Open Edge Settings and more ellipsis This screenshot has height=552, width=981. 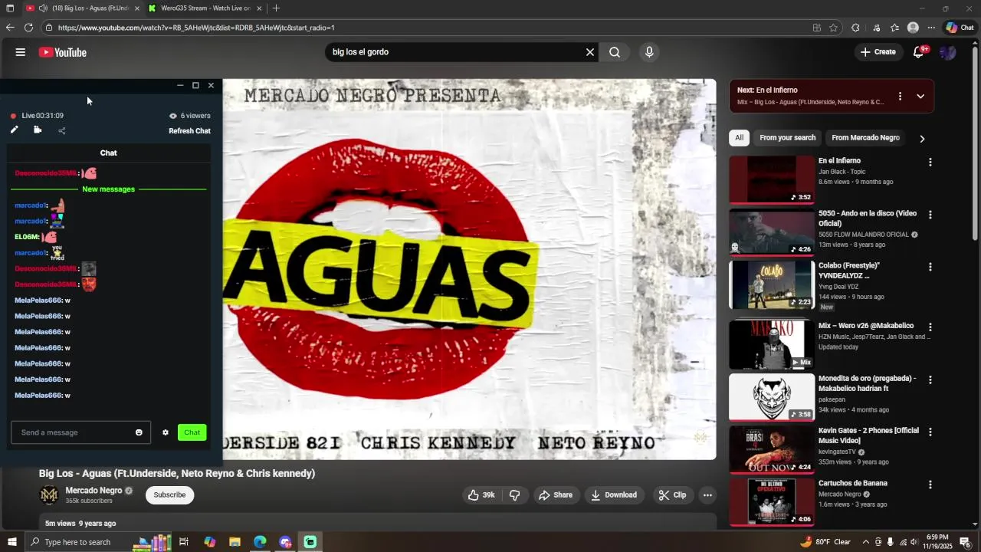931,28
